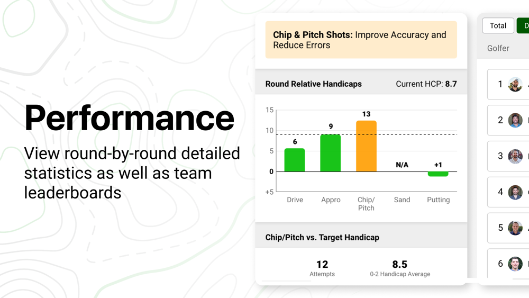Open the rank 3 golfer's profile photo

pos(515,156)
